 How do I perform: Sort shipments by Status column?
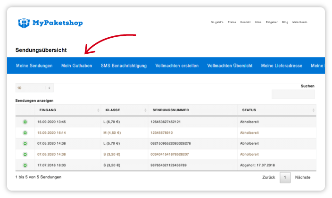click(277, 110)
